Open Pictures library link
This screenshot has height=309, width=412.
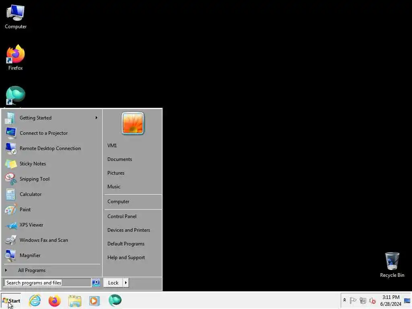tap(116, 173)
